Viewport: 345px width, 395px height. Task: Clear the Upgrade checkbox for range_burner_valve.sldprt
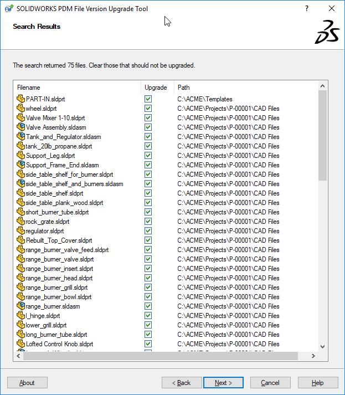tap(148, 259)
